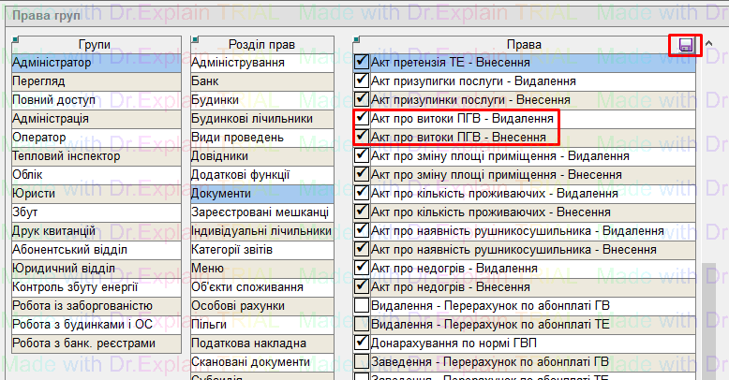This screenshot has width=729, height=380.
Task: Select Друк квитанцій in groups list
Action: pyautogui.click(x=82, y=231)
